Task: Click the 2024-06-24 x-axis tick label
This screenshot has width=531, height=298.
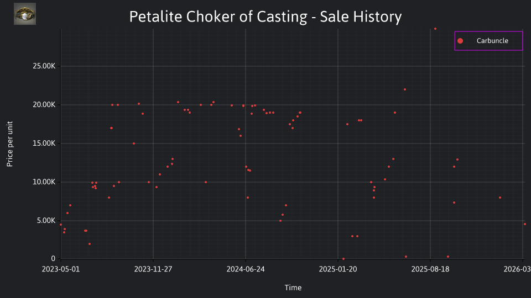Action: (246, 269)
